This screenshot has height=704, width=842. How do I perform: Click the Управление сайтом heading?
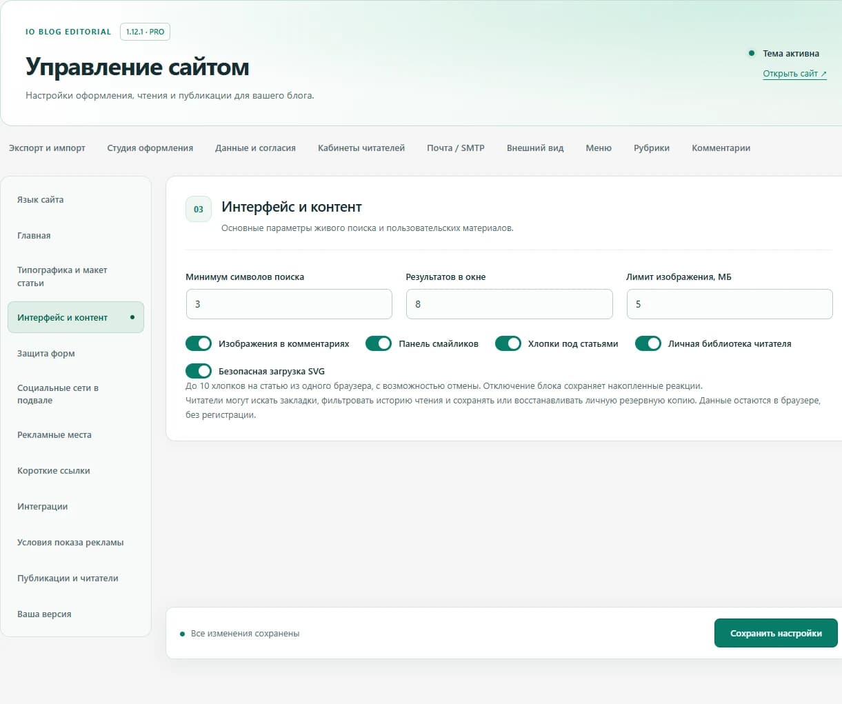[137, 67]
